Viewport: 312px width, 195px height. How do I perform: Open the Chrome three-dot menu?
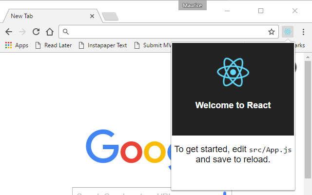click(303, 32)
